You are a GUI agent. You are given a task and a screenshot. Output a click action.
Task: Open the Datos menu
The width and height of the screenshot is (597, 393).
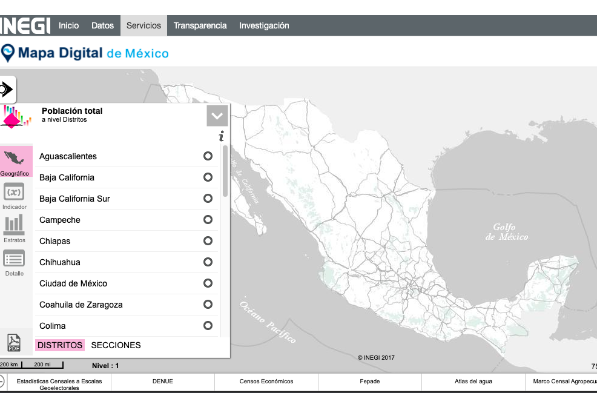102,25
